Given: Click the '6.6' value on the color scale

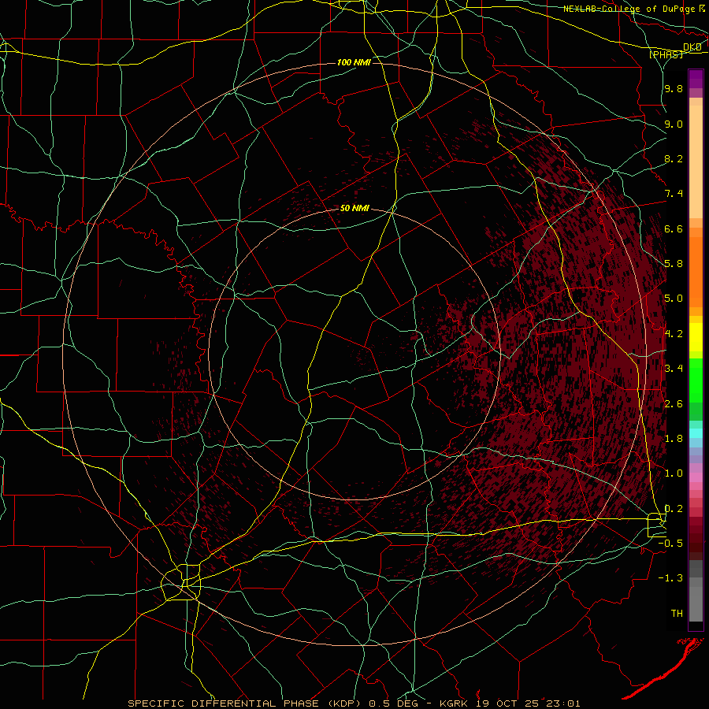Looking at the screenshot, I should coord(674,229).
